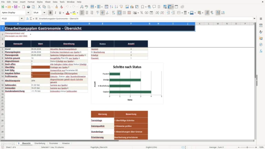Open the Sheet menu
Screen dimensions: 265x149
[x=48, y=2]
